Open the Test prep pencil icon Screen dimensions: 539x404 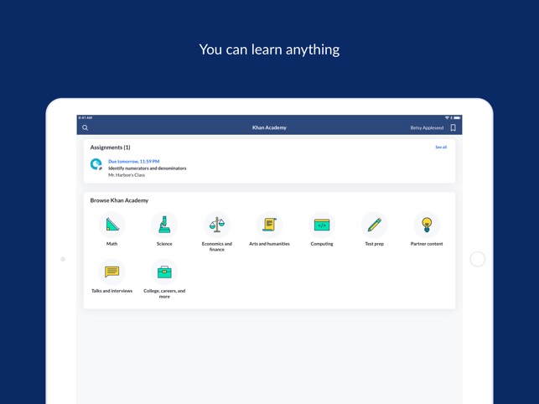[x=375, y=225]
